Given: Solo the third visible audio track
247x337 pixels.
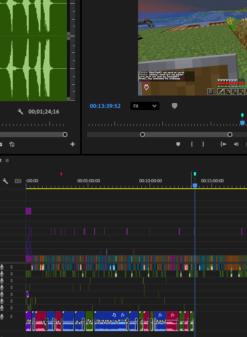Looking at the screenshot, I should click(12, 281).
